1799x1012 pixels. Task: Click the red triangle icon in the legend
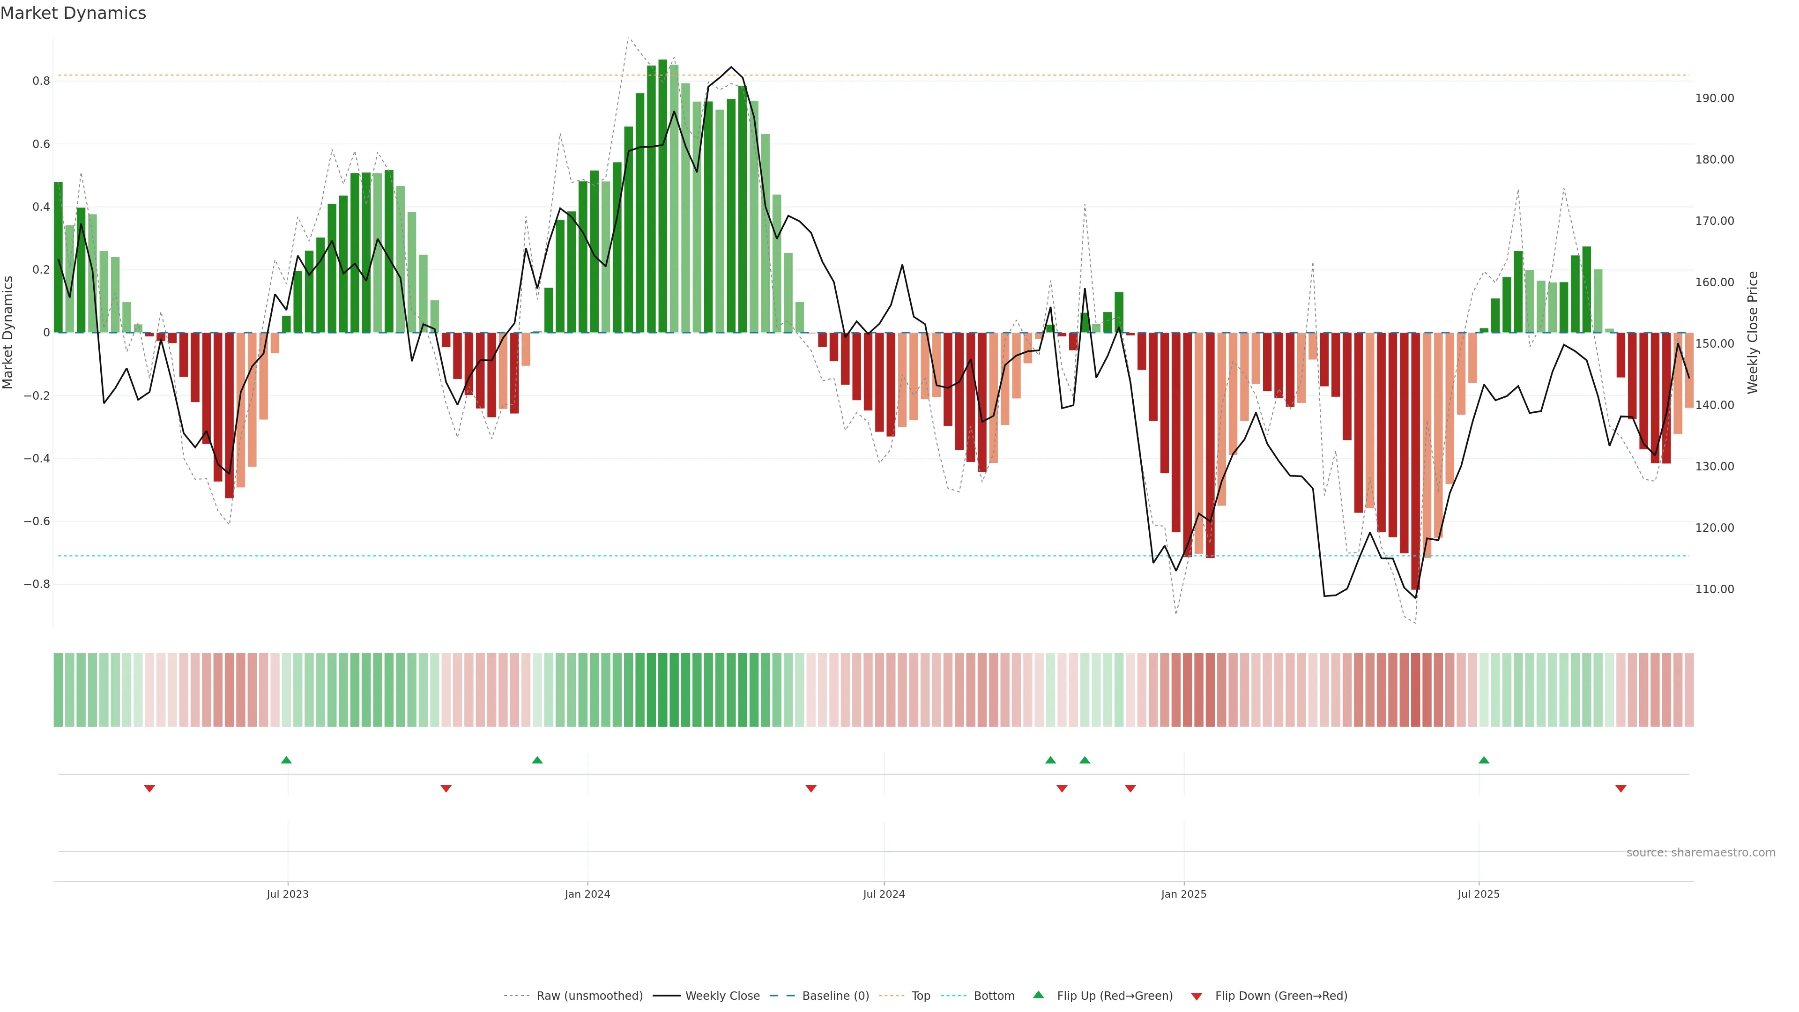click(1197, 997)
